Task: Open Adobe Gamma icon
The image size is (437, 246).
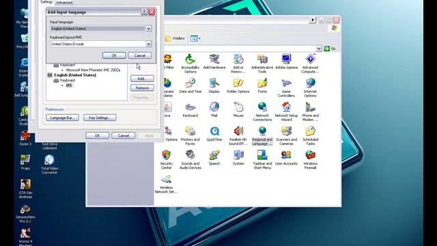Action: (286, 61)
